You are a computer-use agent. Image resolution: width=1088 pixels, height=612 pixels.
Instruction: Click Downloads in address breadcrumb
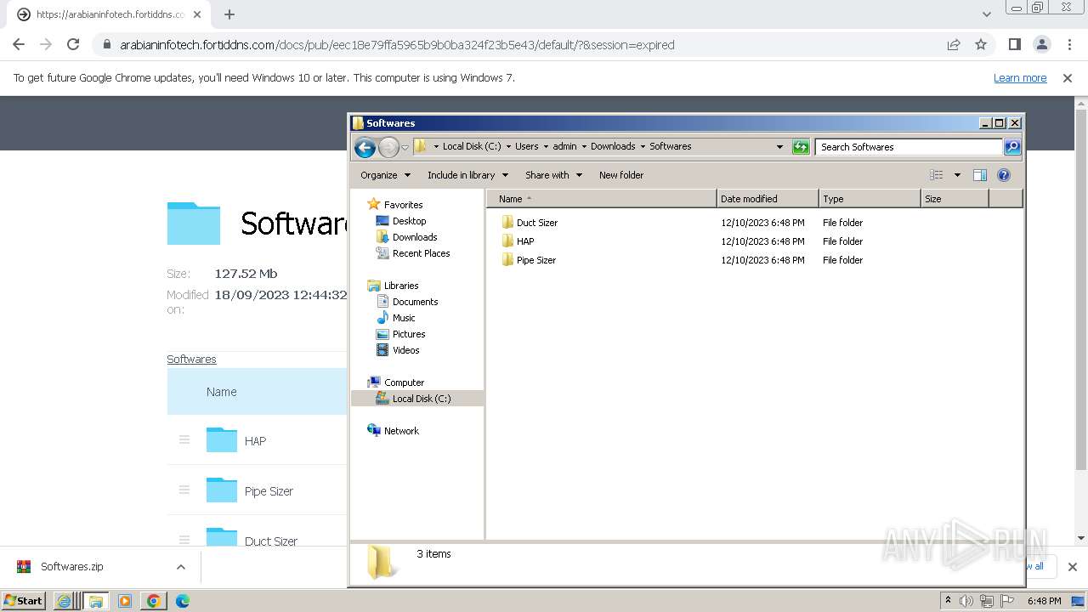pos(613,146)
